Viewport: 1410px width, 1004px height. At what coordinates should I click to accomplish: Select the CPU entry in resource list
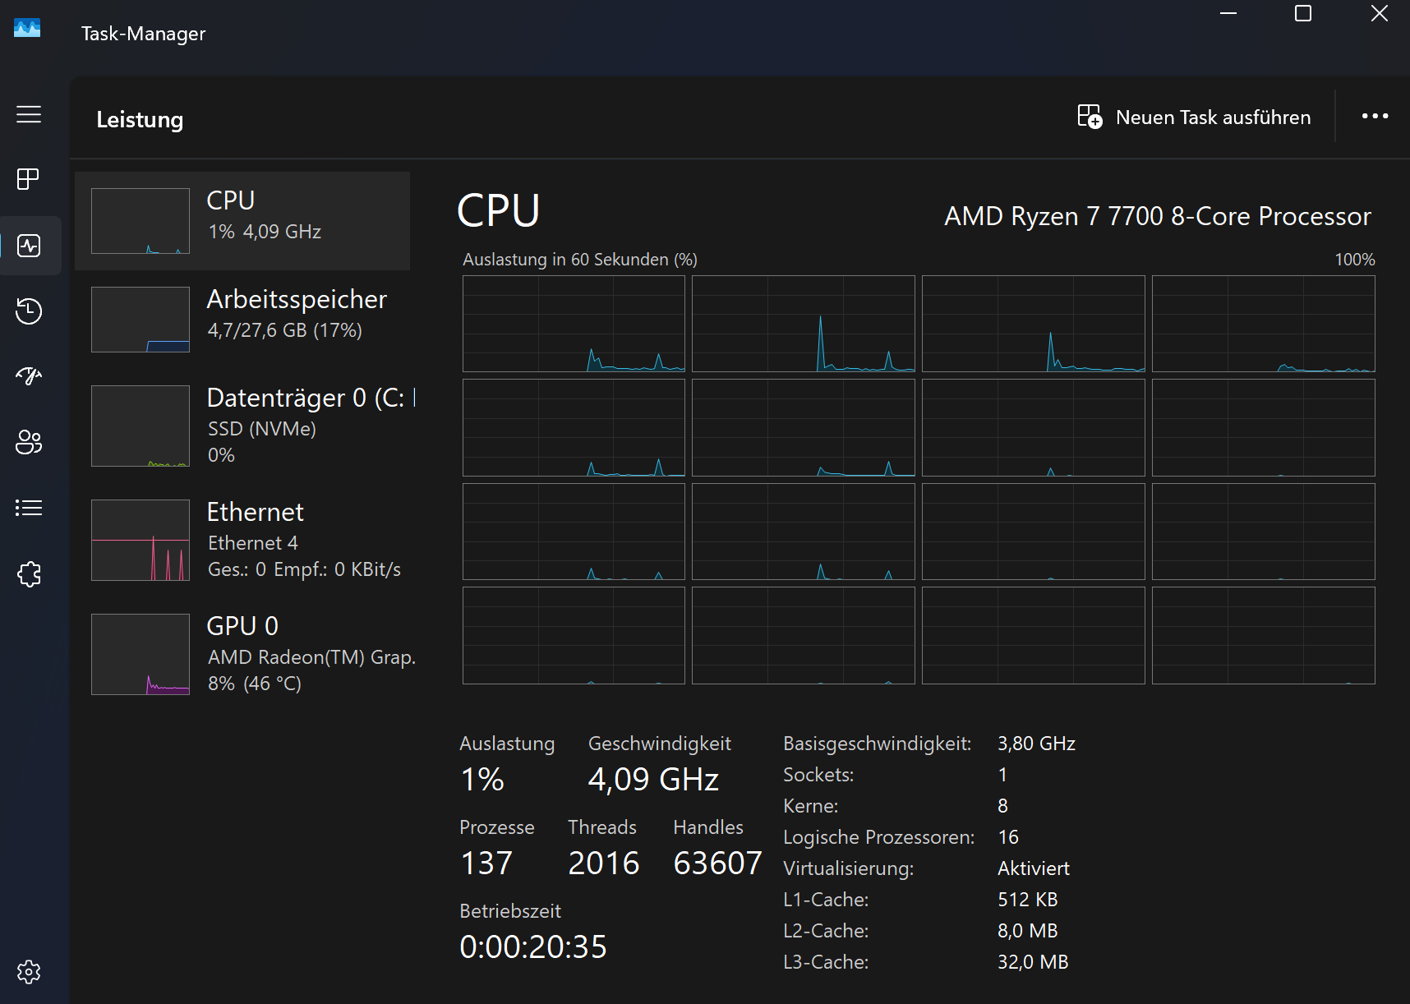pos(242,221)
